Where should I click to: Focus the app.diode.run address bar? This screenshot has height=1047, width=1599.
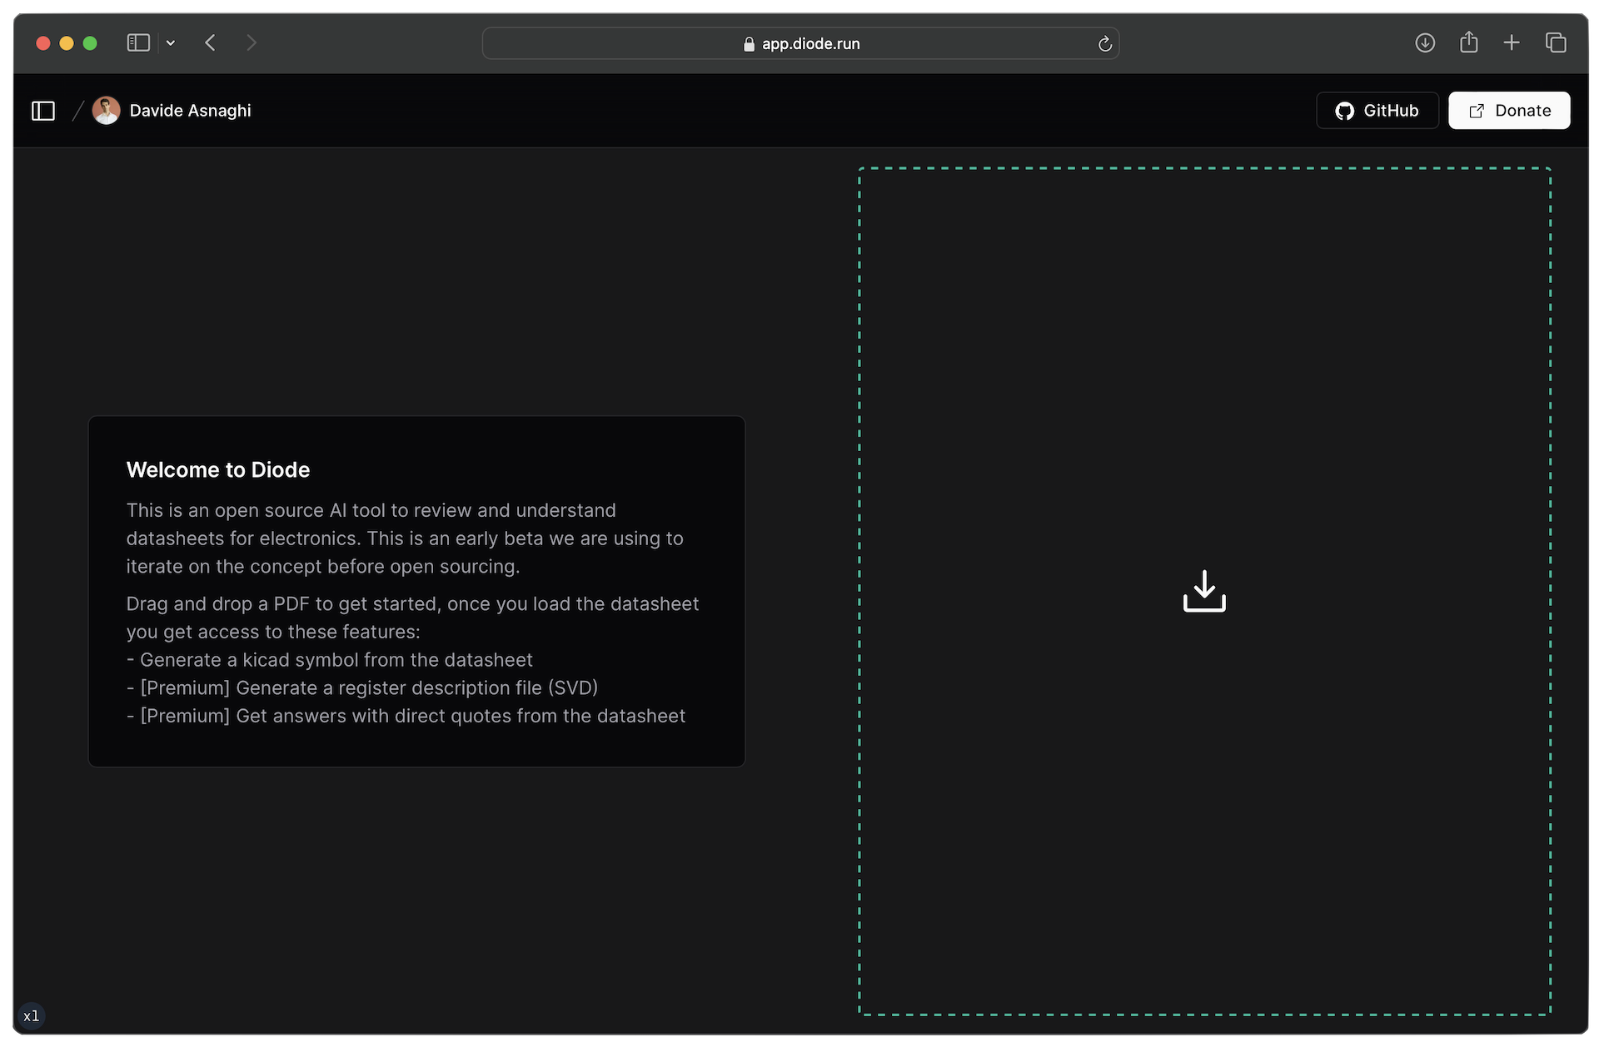point(800,43)
